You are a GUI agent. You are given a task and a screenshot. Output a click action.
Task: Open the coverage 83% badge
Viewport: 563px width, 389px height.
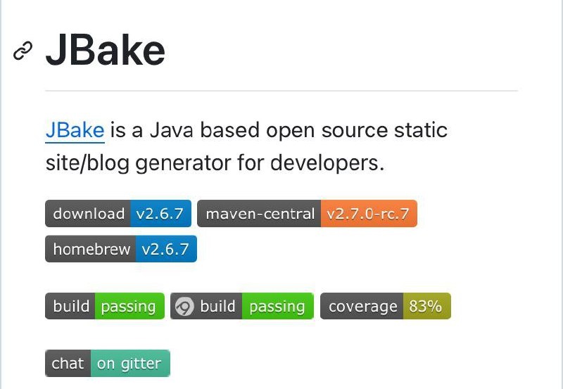[385, 307]
